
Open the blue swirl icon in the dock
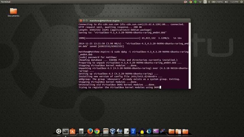pos(149,131)
